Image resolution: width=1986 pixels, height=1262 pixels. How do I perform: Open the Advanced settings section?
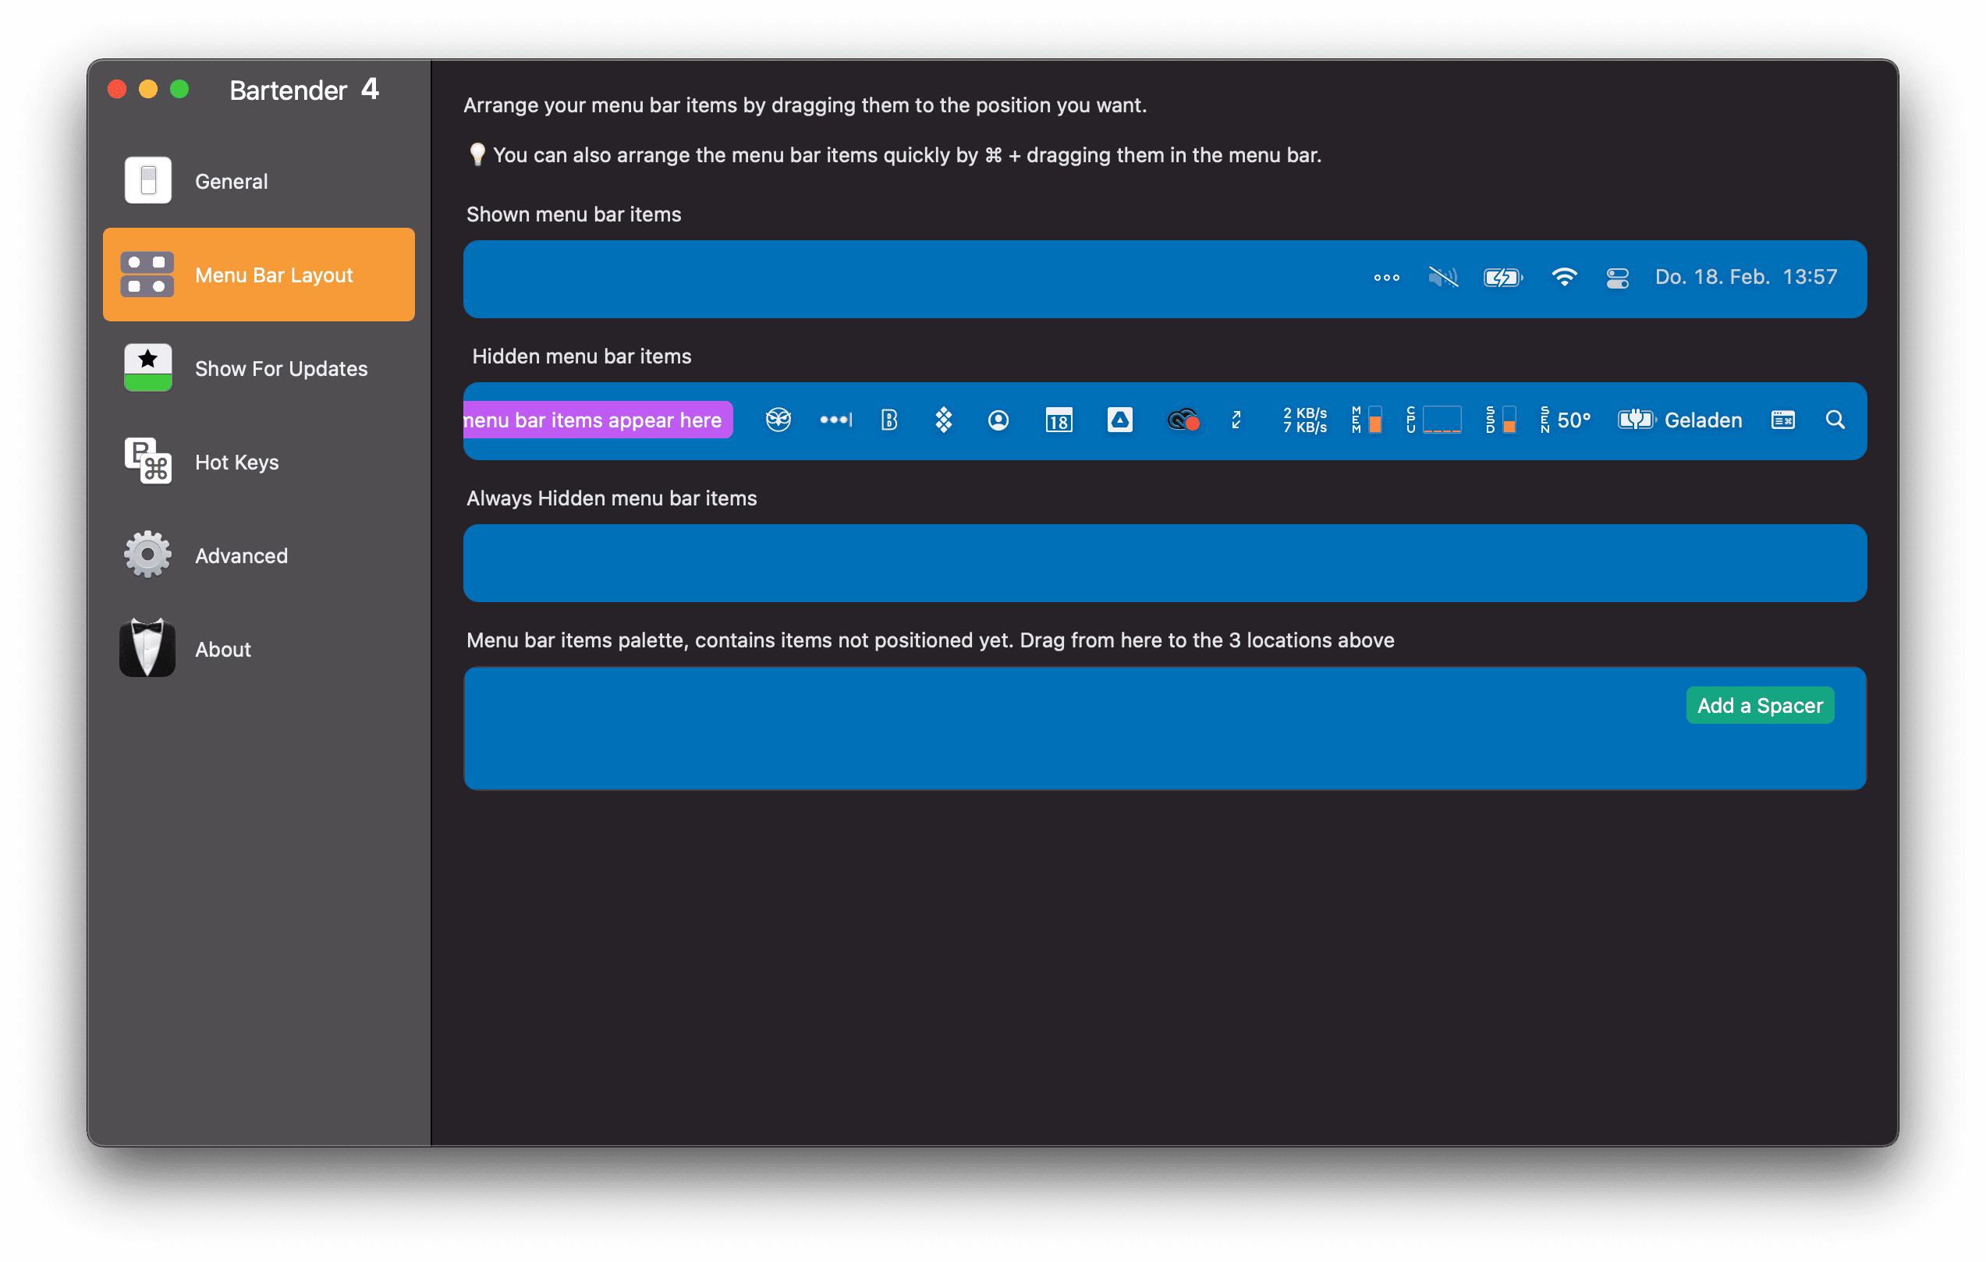point(258,555)
